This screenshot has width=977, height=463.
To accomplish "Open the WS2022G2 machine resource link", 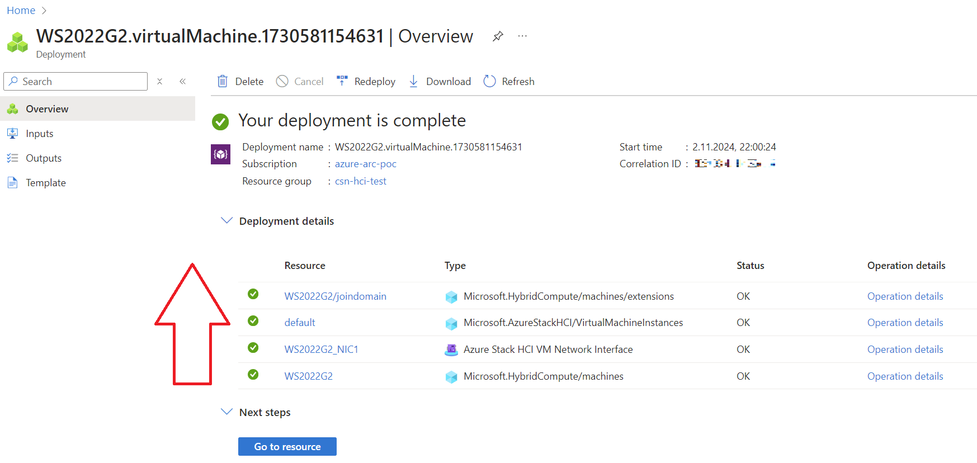I will 309,376.
